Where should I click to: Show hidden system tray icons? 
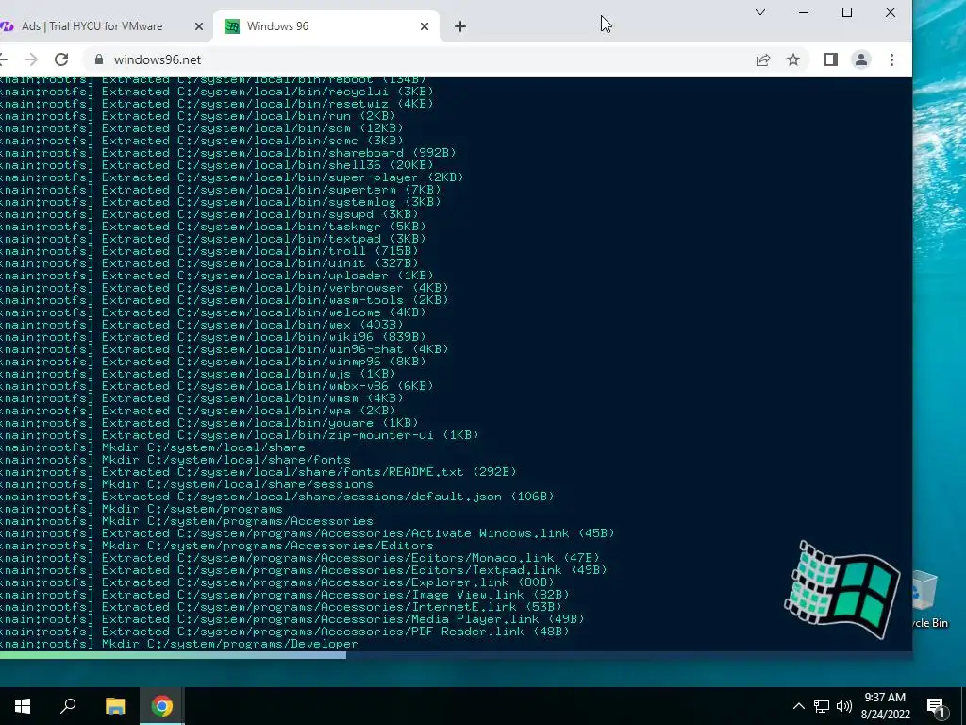coord(798,706)
